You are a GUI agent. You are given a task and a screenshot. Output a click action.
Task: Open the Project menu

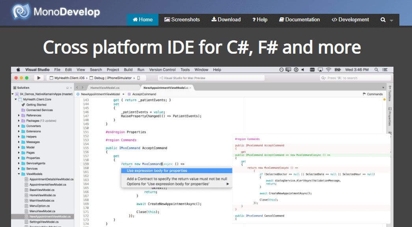[113, 70]
